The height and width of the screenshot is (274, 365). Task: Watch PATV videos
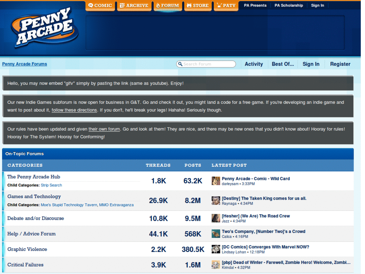point(226,5)
